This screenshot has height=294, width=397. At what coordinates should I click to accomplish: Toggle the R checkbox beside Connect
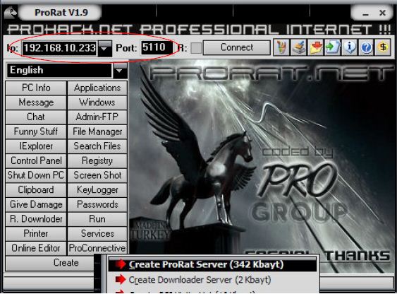click(196, 47)
